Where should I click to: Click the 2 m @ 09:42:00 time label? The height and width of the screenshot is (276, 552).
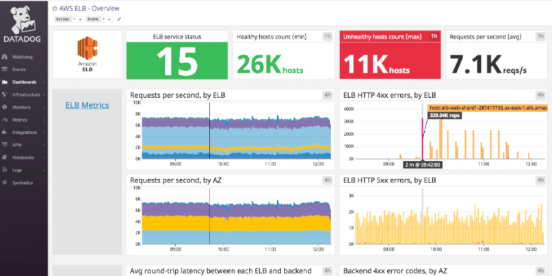pos(423,164)
